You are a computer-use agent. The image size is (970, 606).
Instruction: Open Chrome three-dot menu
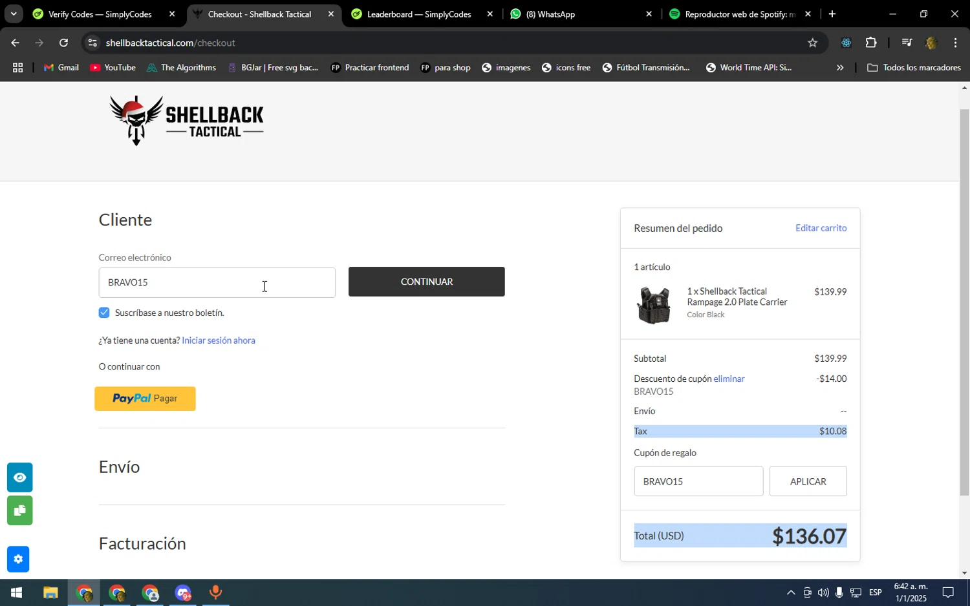point(955,43)
